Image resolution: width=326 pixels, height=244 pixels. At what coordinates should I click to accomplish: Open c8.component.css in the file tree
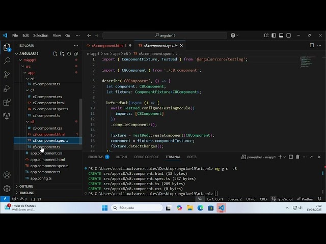pos(48,128)
